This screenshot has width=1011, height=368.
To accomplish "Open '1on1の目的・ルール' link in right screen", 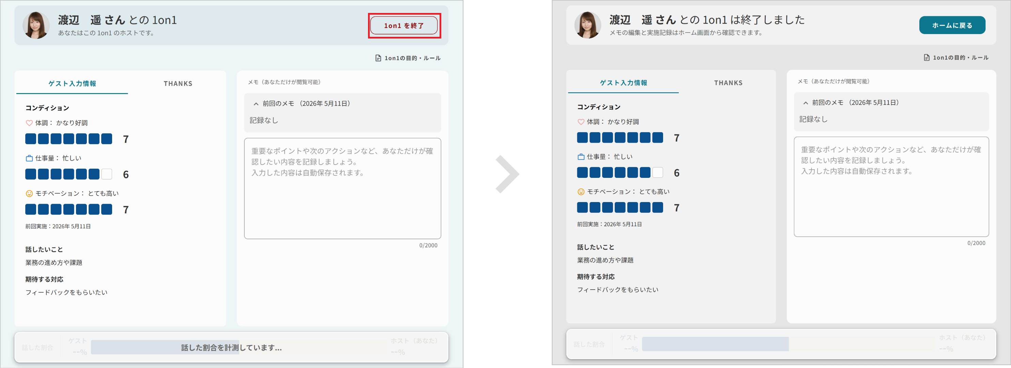I will [960, 58].
